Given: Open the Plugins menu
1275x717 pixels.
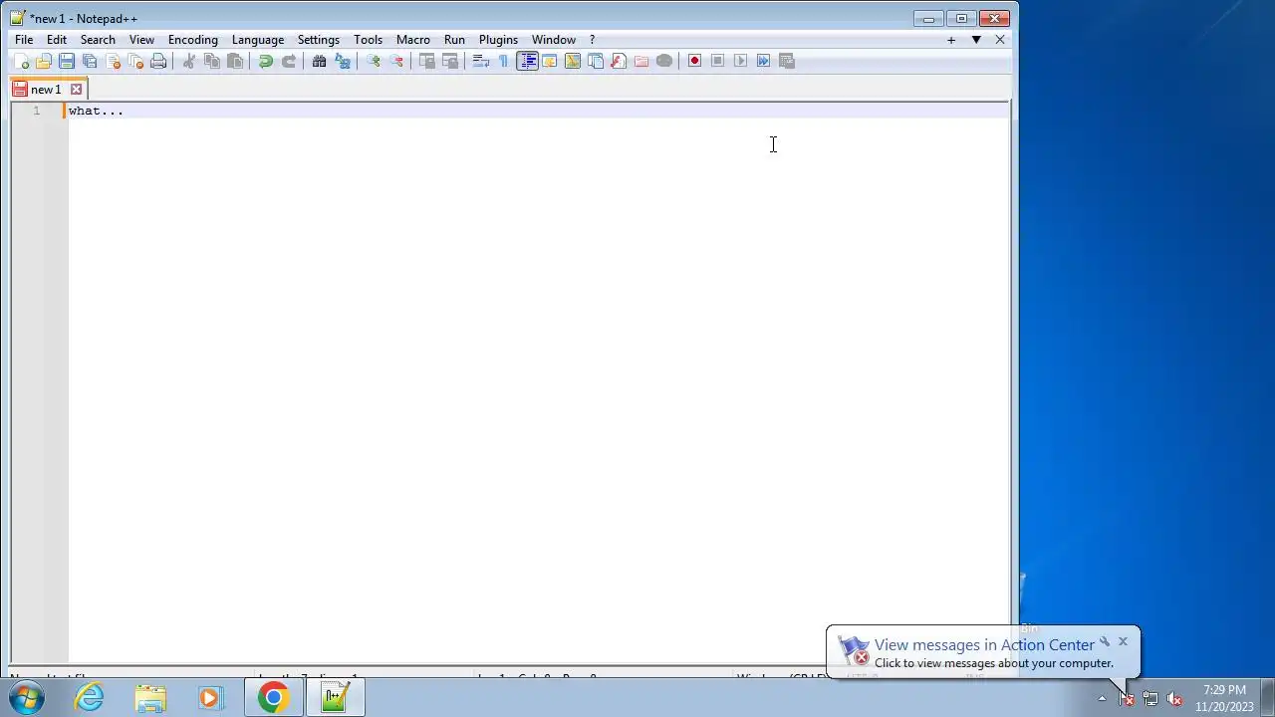Looking at the screenshot, I should (x=498, y=40).
